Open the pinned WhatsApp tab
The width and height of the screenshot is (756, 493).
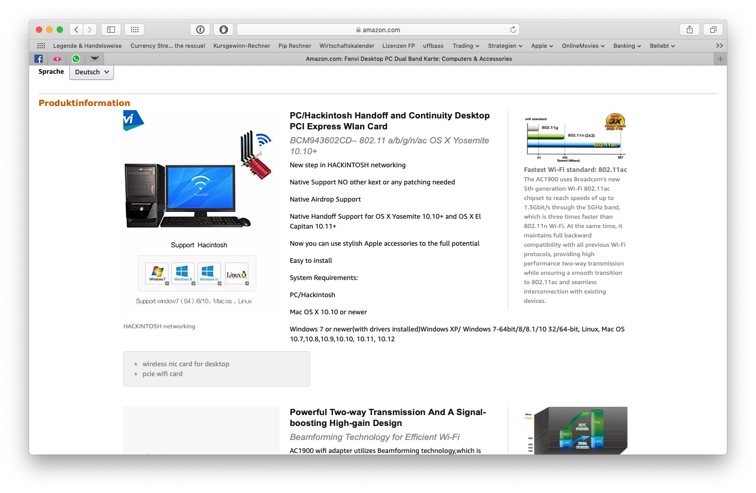76,59
